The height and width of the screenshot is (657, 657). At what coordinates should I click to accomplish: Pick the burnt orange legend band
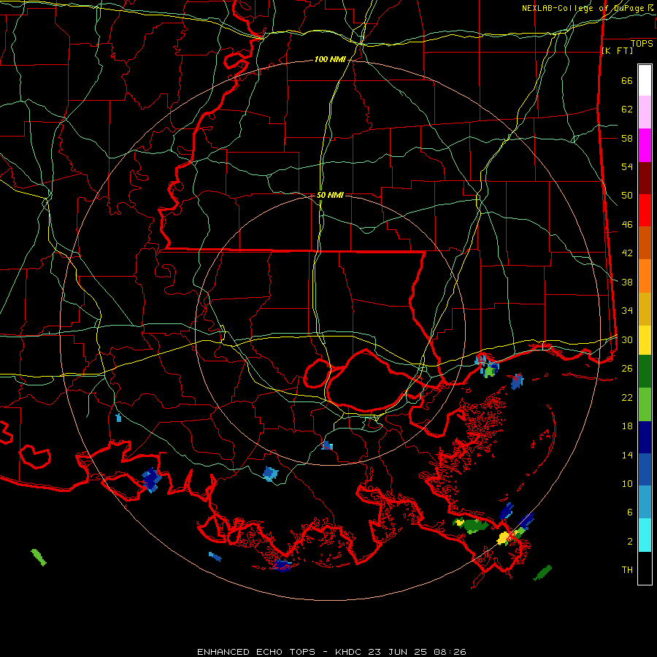[x=645, y=243]
